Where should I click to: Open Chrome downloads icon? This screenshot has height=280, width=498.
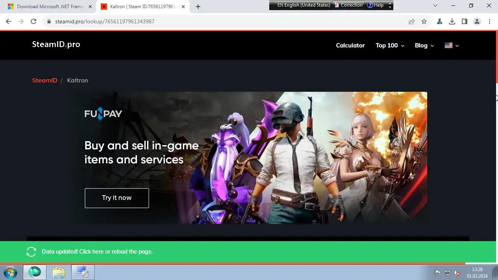pos(452,21)
